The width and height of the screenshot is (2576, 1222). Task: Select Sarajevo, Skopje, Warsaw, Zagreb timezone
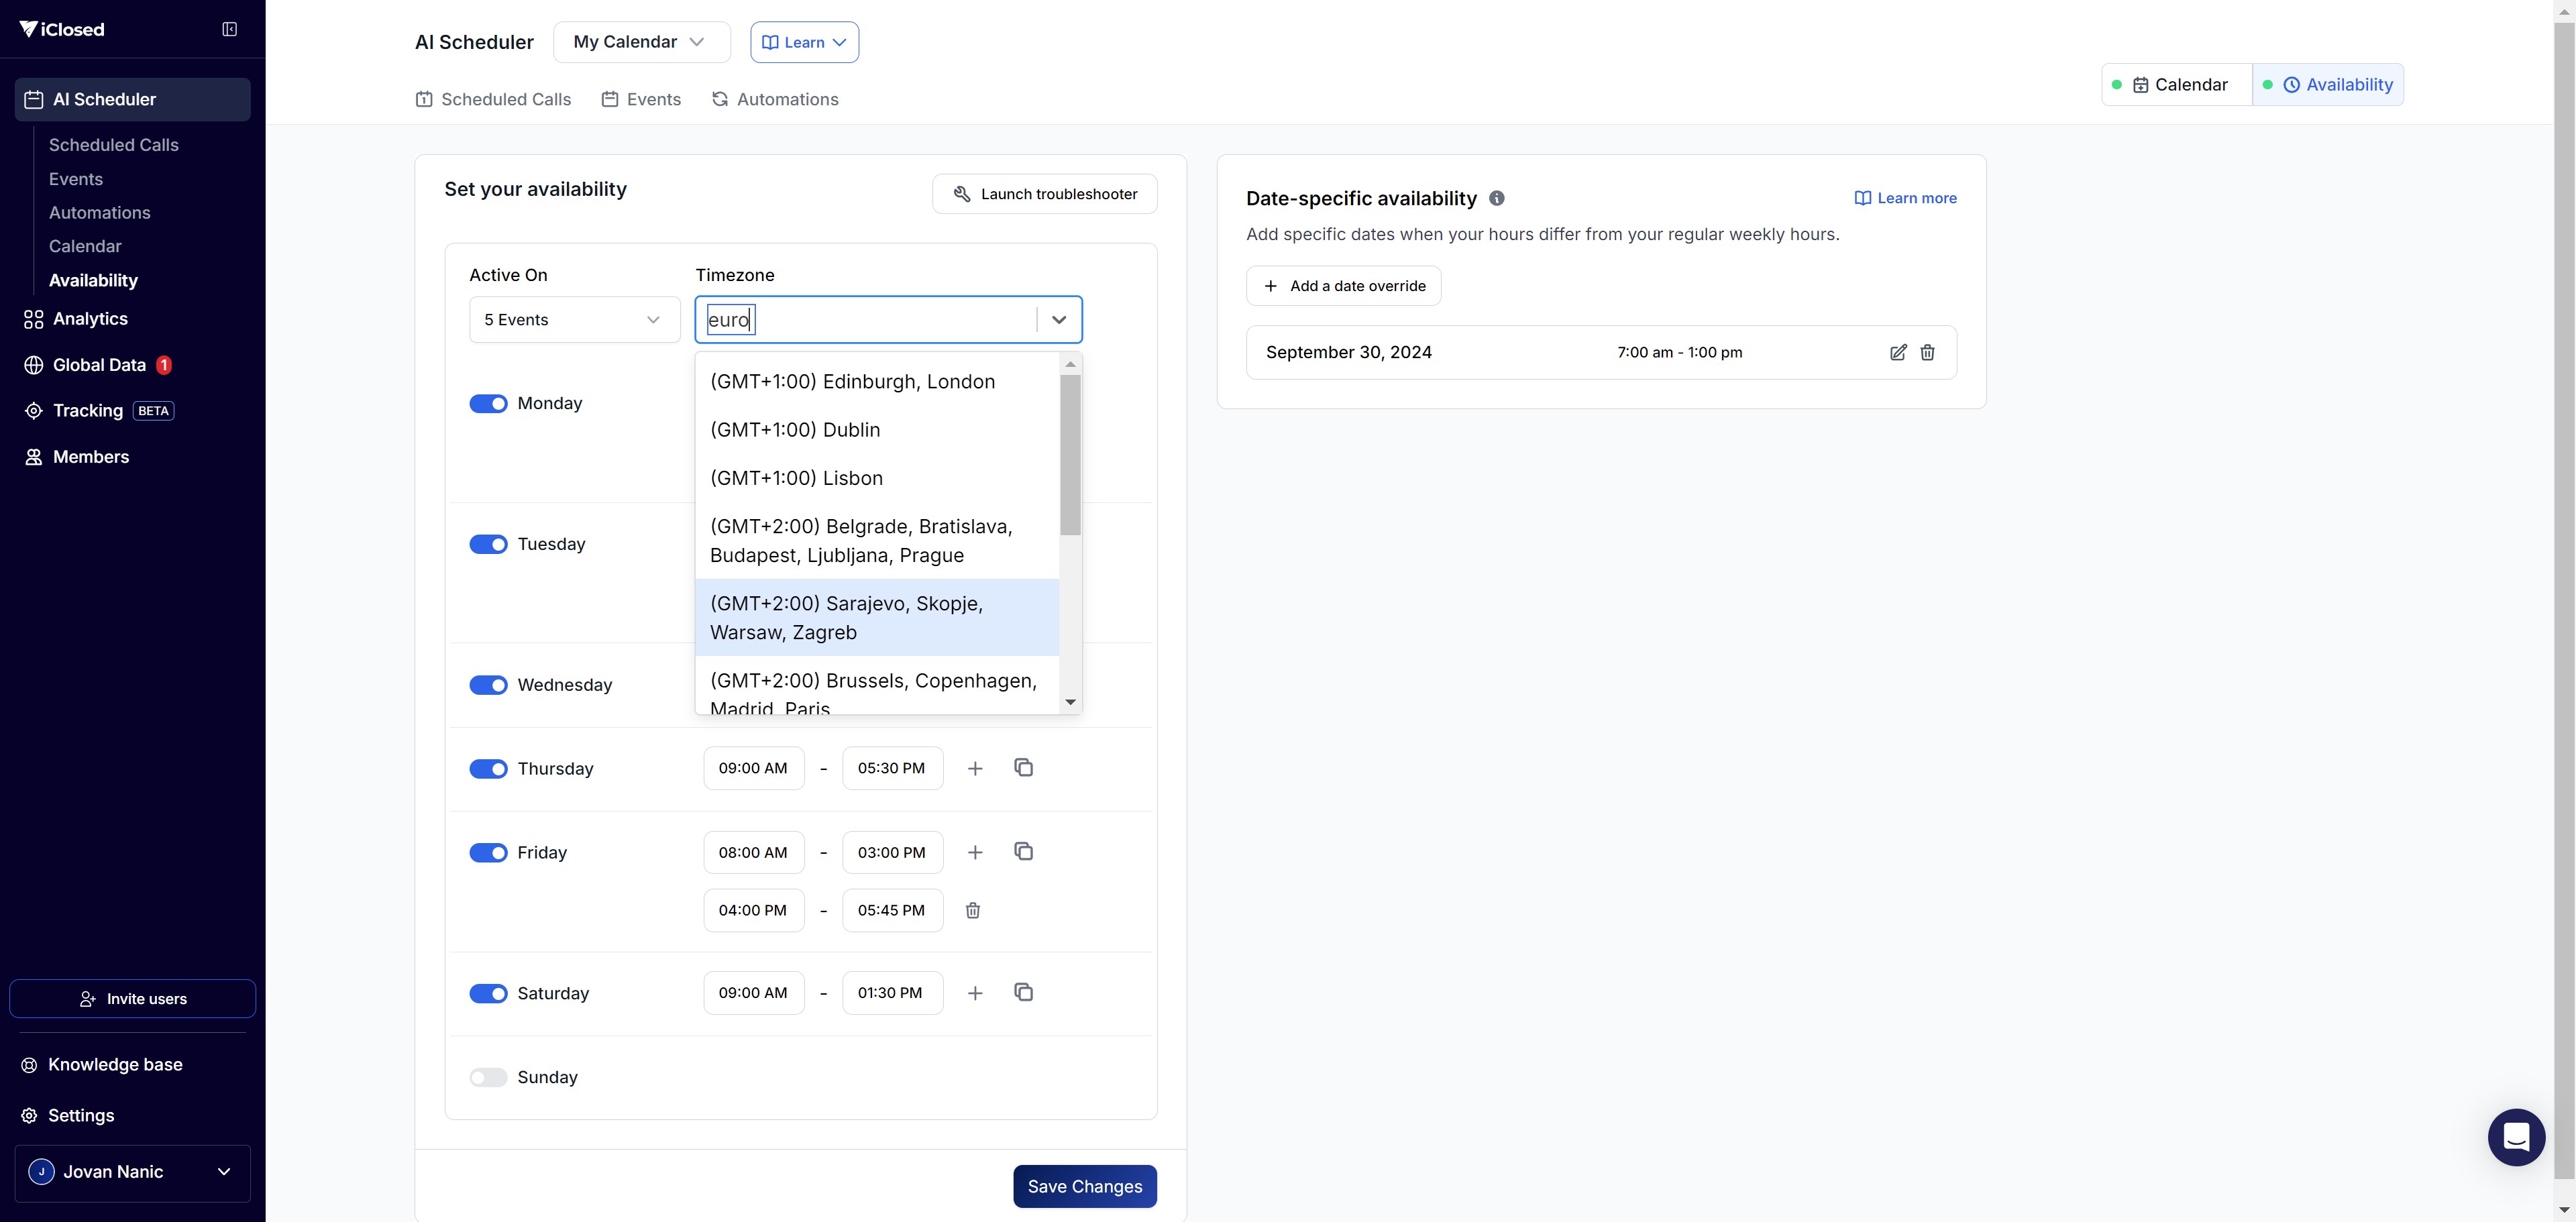pos(876,618)
